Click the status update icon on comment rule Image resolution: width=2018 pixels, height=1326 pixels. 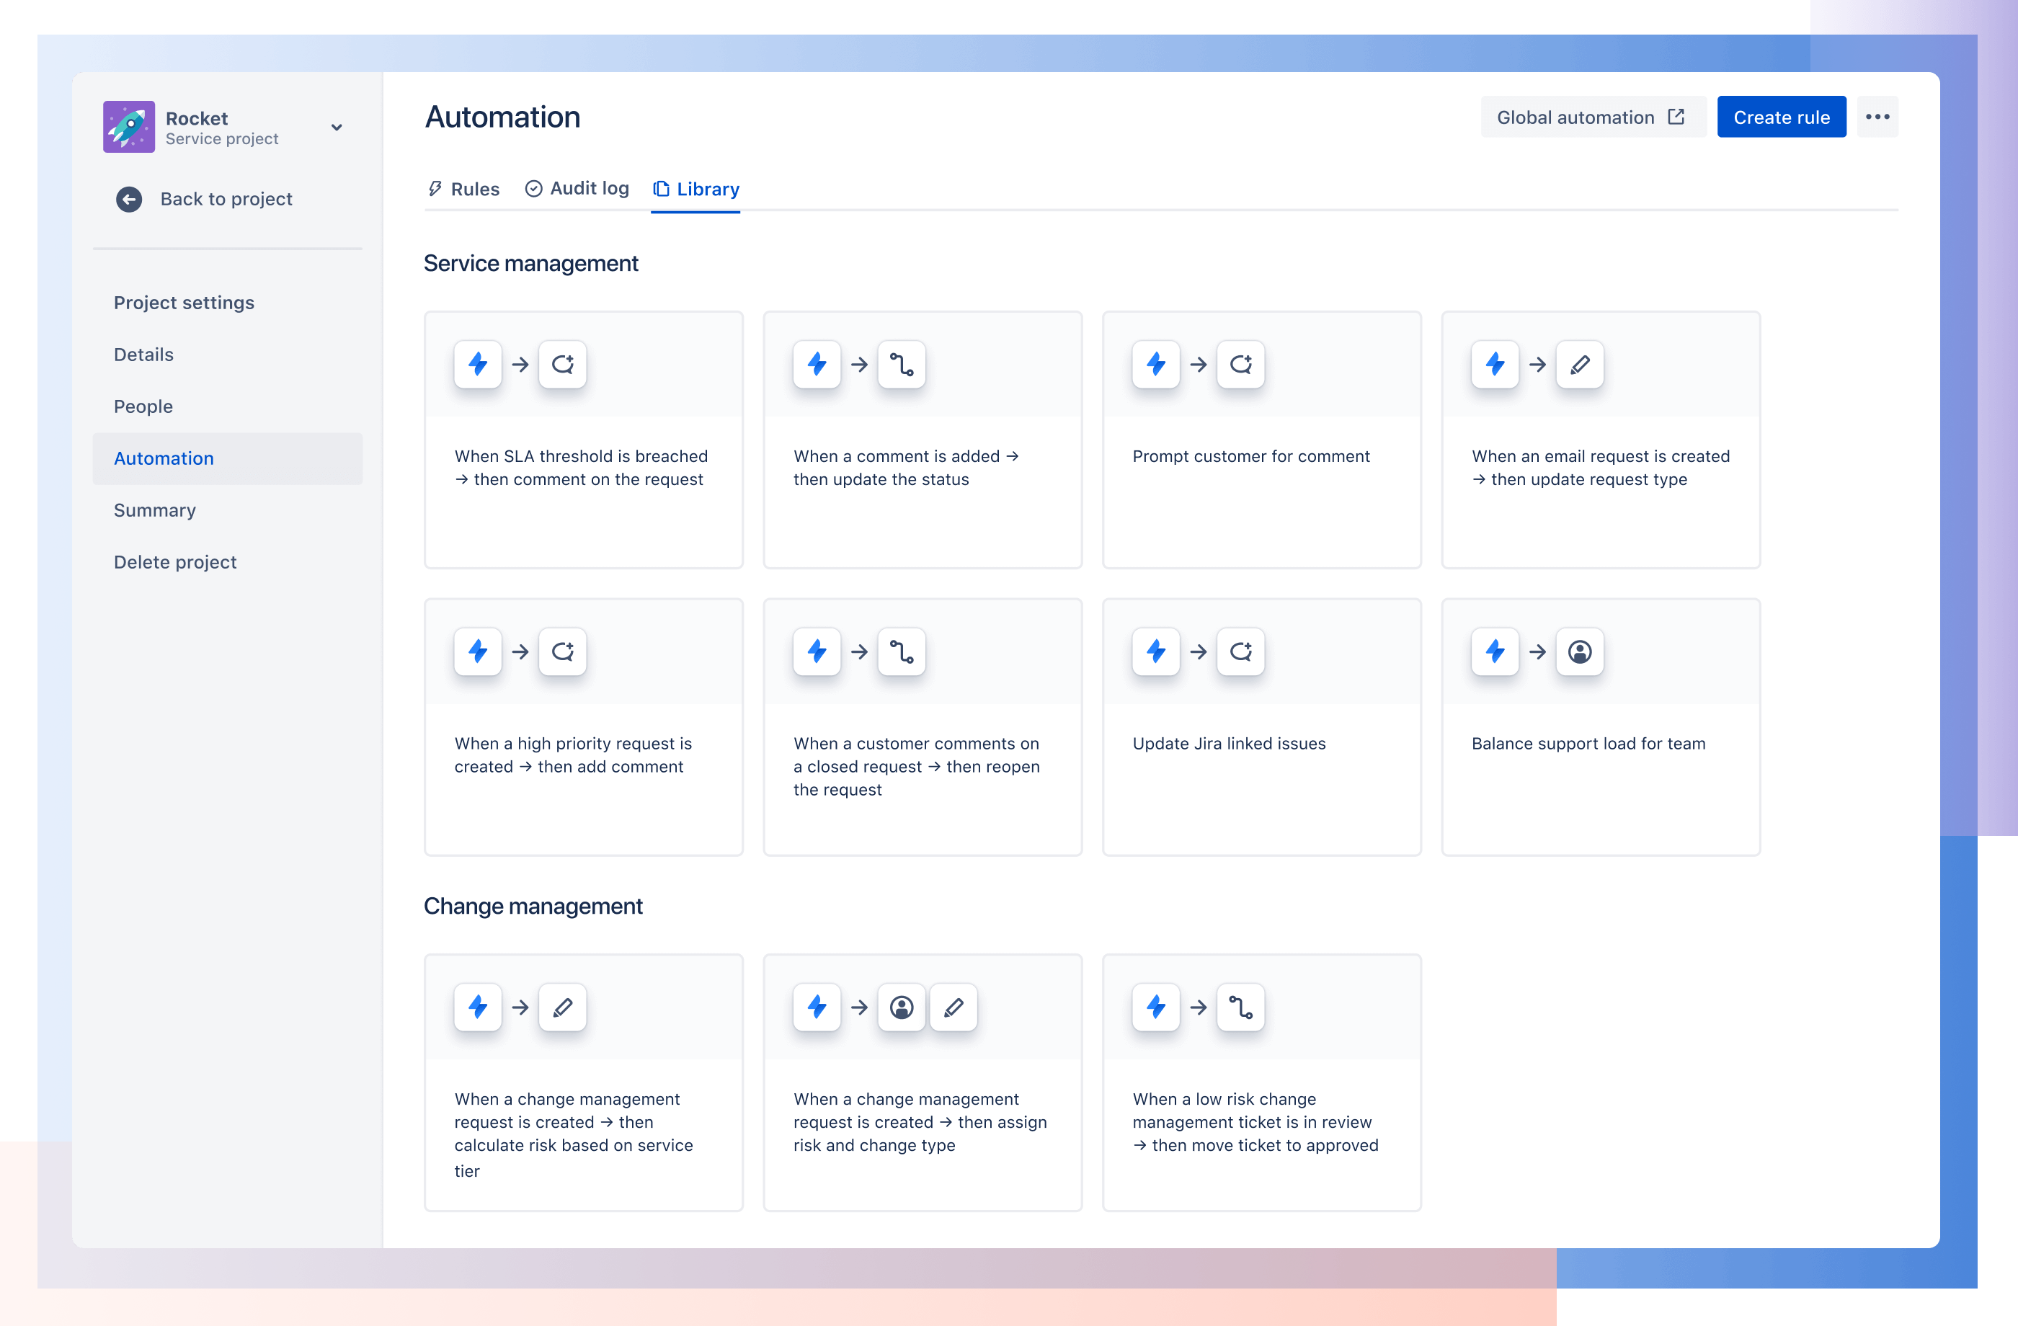click(x=901, y=364)
